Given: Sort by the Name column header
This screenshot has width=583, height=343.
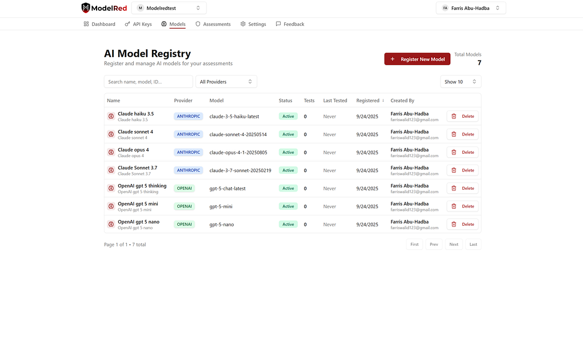Looking at the screenshot, I should [113, 101].
